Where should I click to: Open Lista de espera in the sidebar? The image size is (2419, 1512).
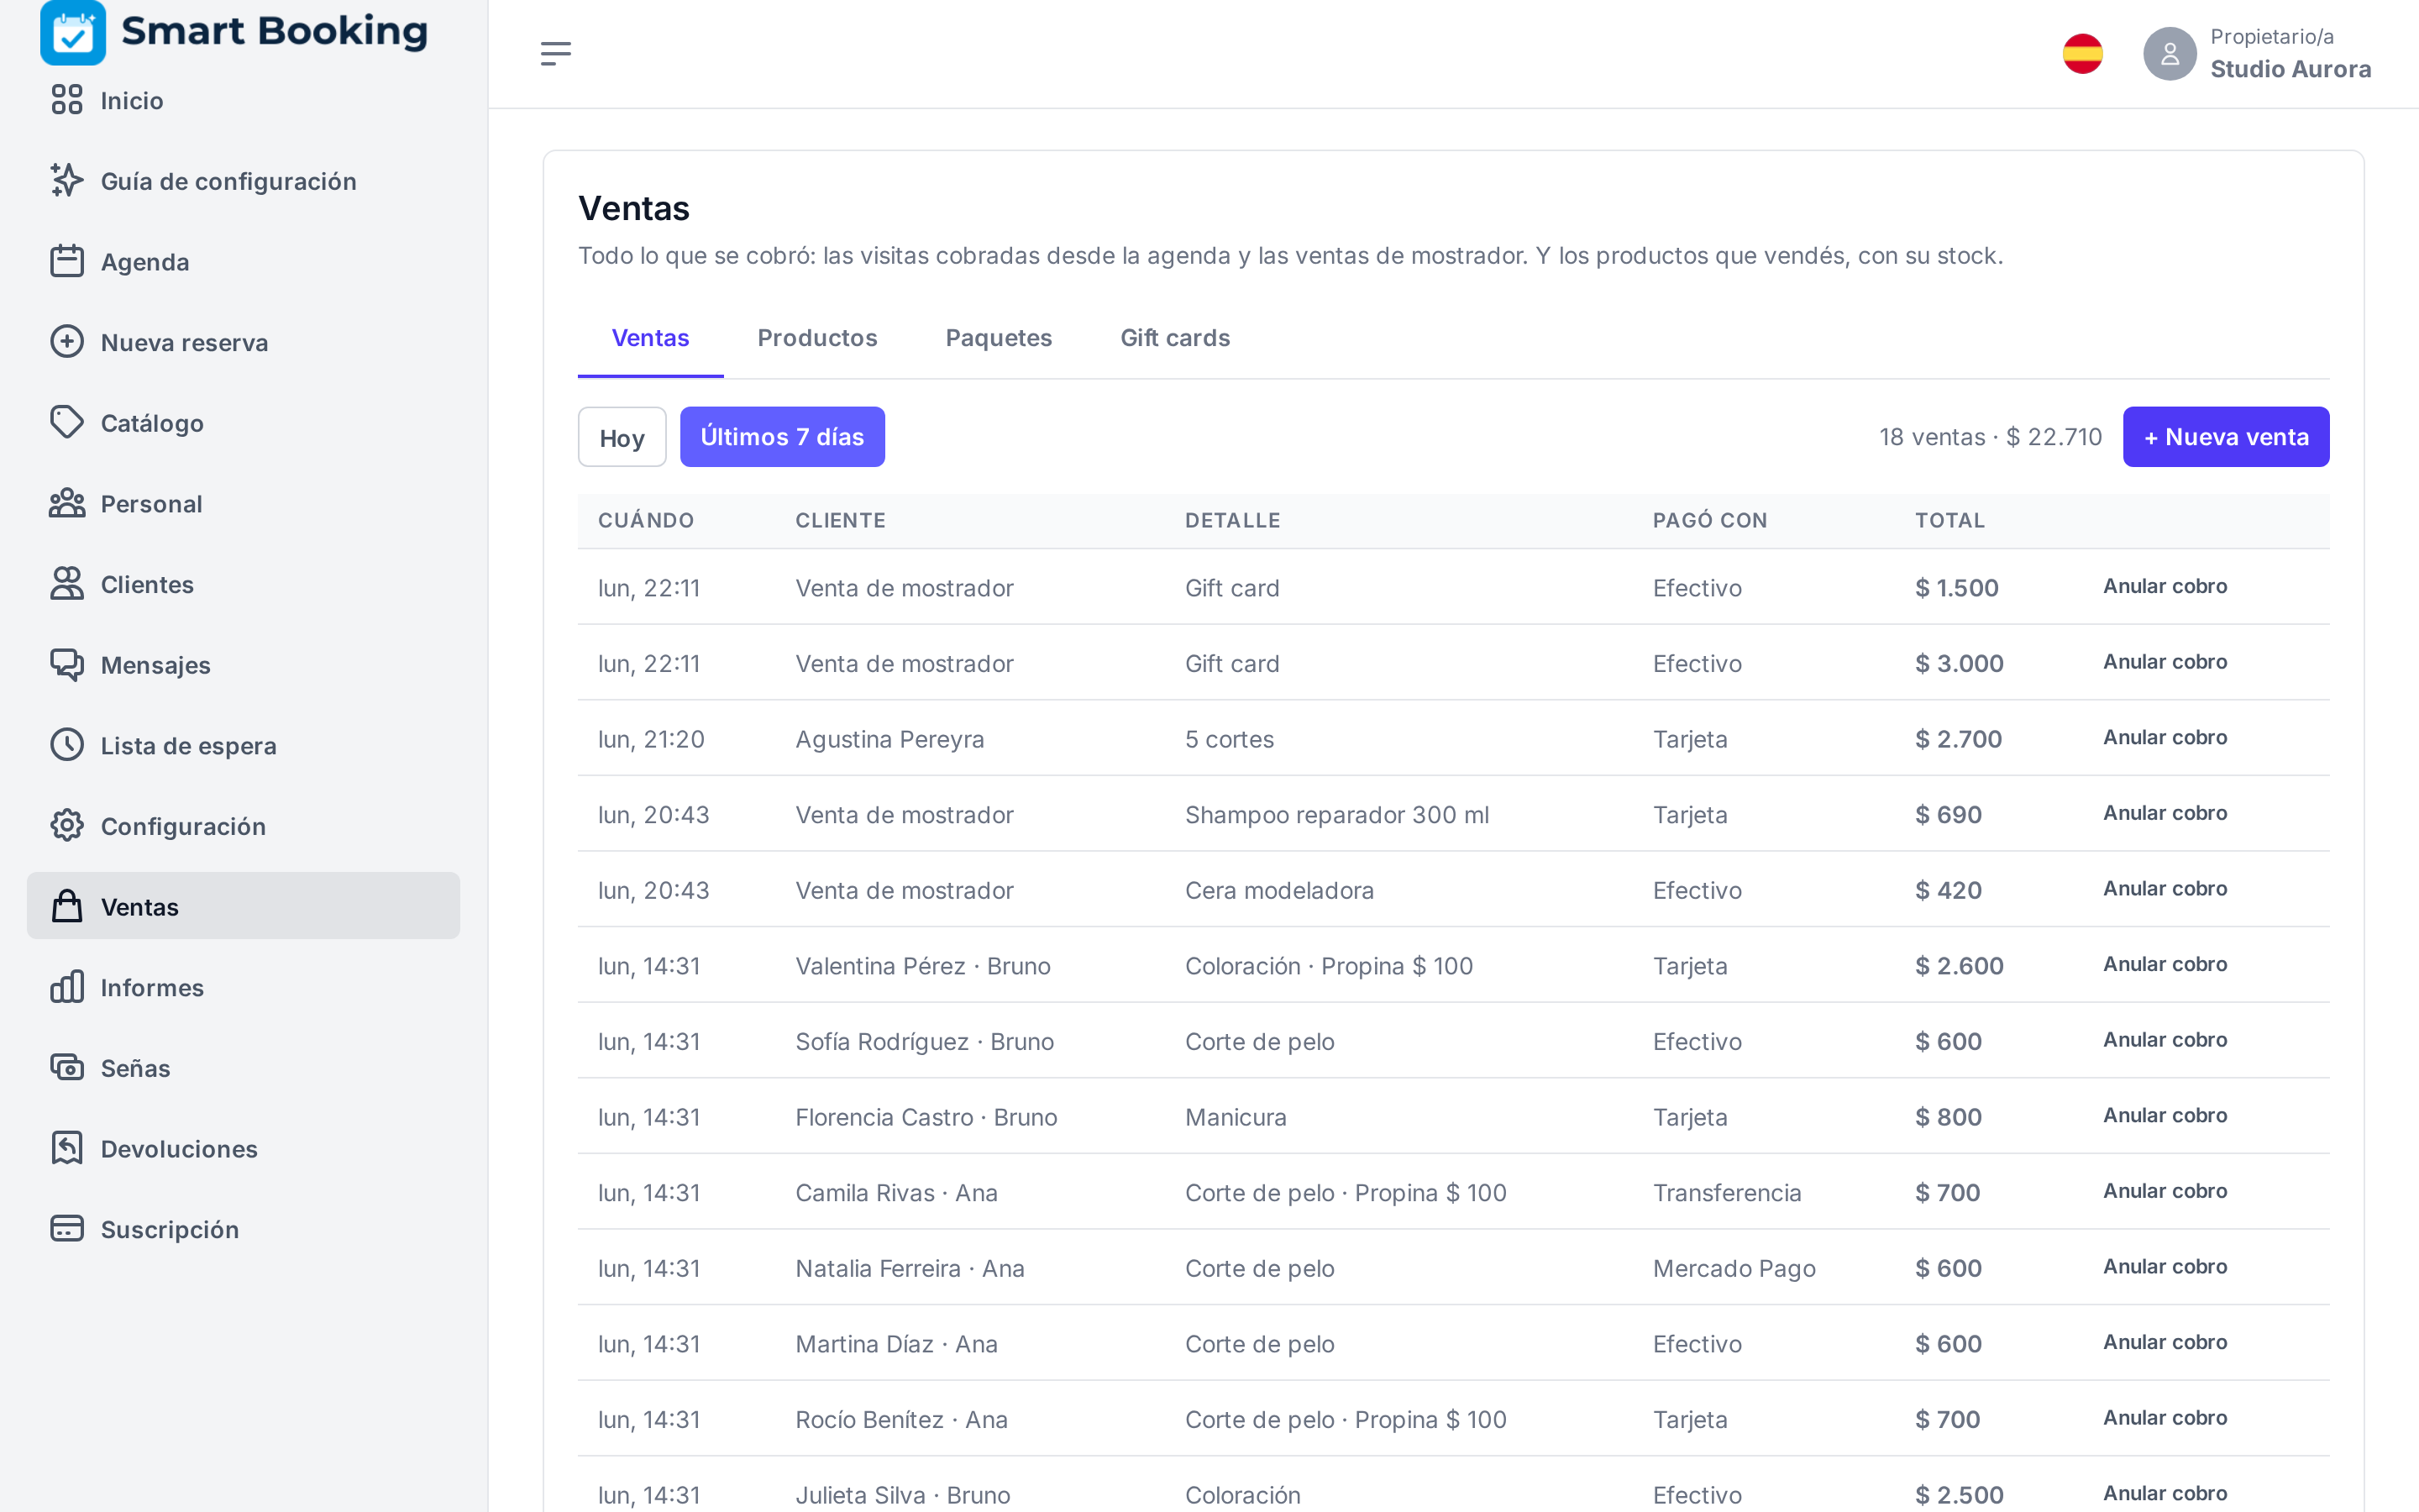(x=243, y=745)
